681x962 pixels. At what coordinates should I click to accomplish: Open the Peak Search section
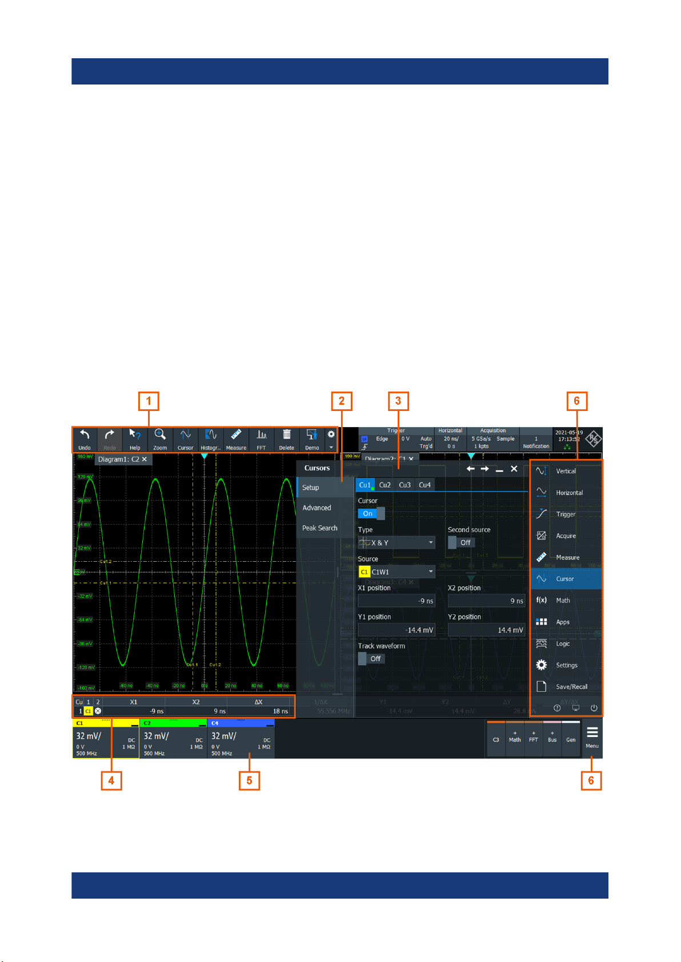325,528
